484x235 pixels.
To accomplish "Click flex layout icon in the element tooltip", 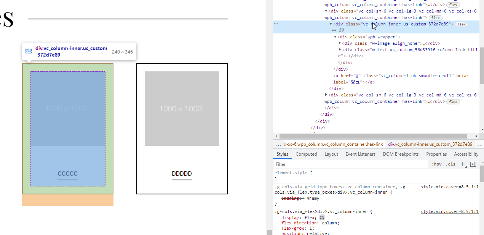I will pyautogui.click(x=28, y=52).
